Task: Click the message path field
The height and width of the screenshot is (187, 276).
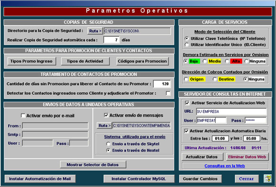Action: point(141,126)
